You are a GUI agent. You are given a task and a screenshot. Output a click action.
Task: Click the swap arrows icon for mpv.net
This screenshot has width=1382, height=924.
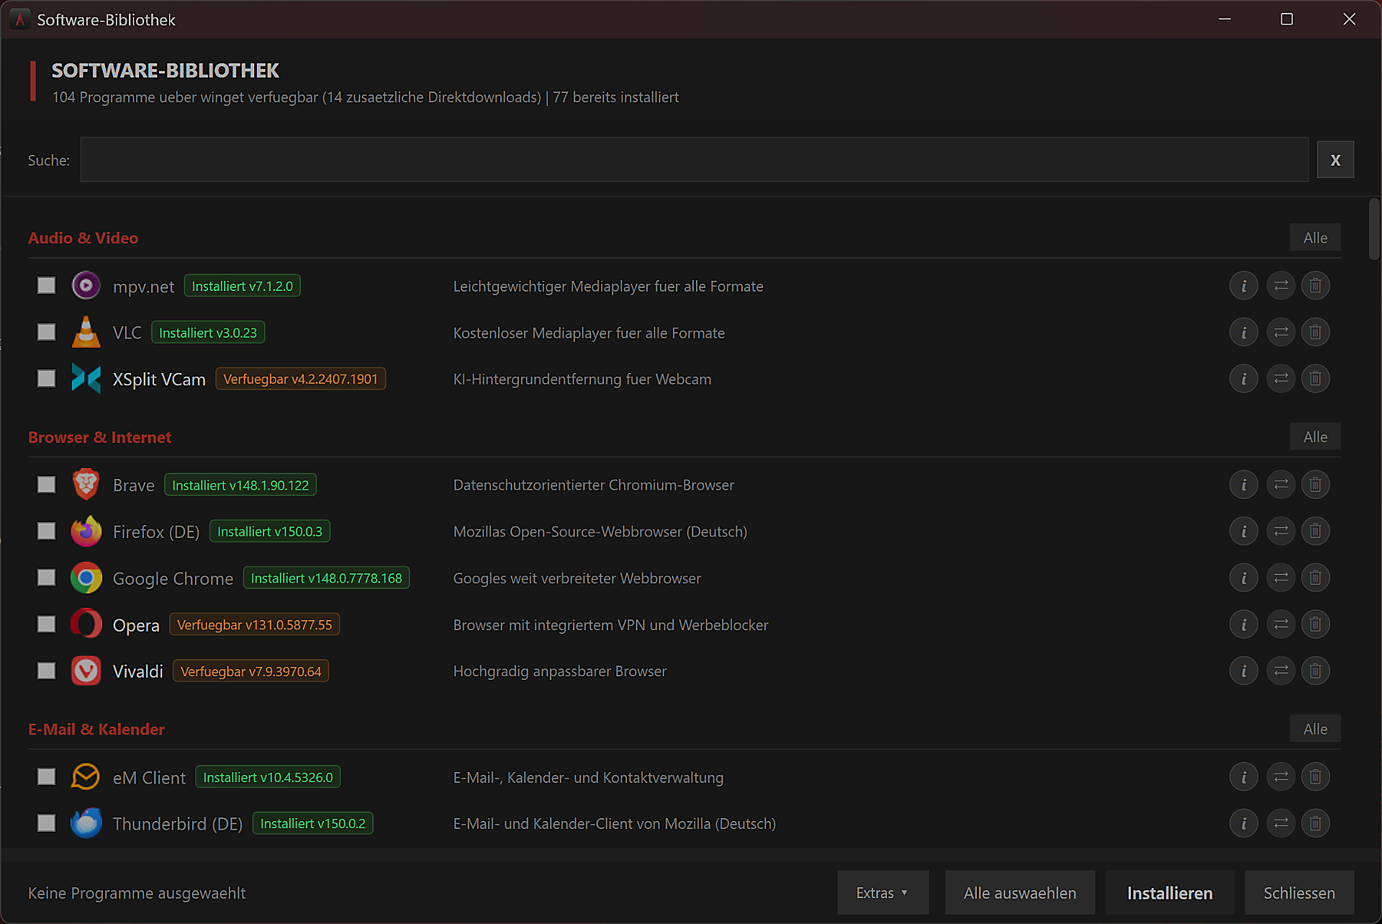pos(1281,286)
